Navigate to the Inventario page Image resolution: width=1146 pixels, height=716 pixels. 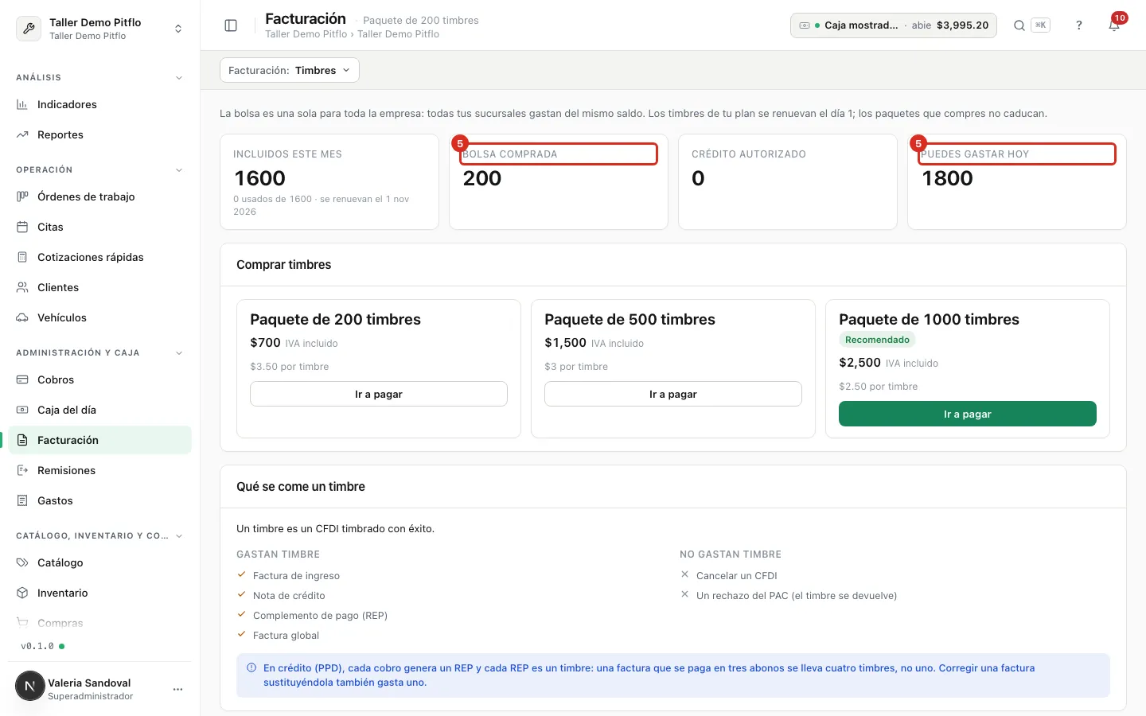pyautogui.click(x=100, y=593)
